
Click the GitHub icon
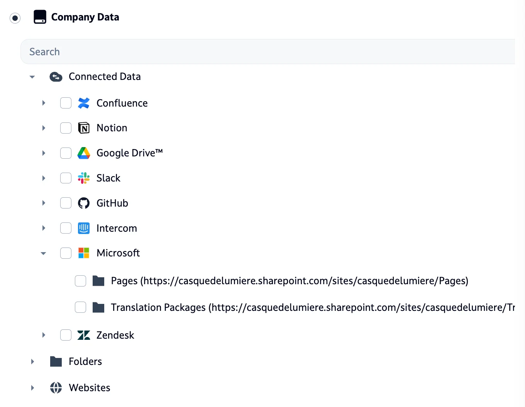(84, 203)
